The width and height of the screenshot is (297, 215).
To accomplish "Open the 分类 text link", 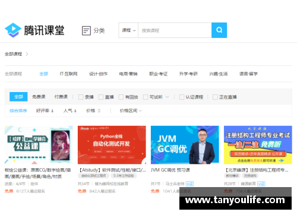I will point(99,31).
